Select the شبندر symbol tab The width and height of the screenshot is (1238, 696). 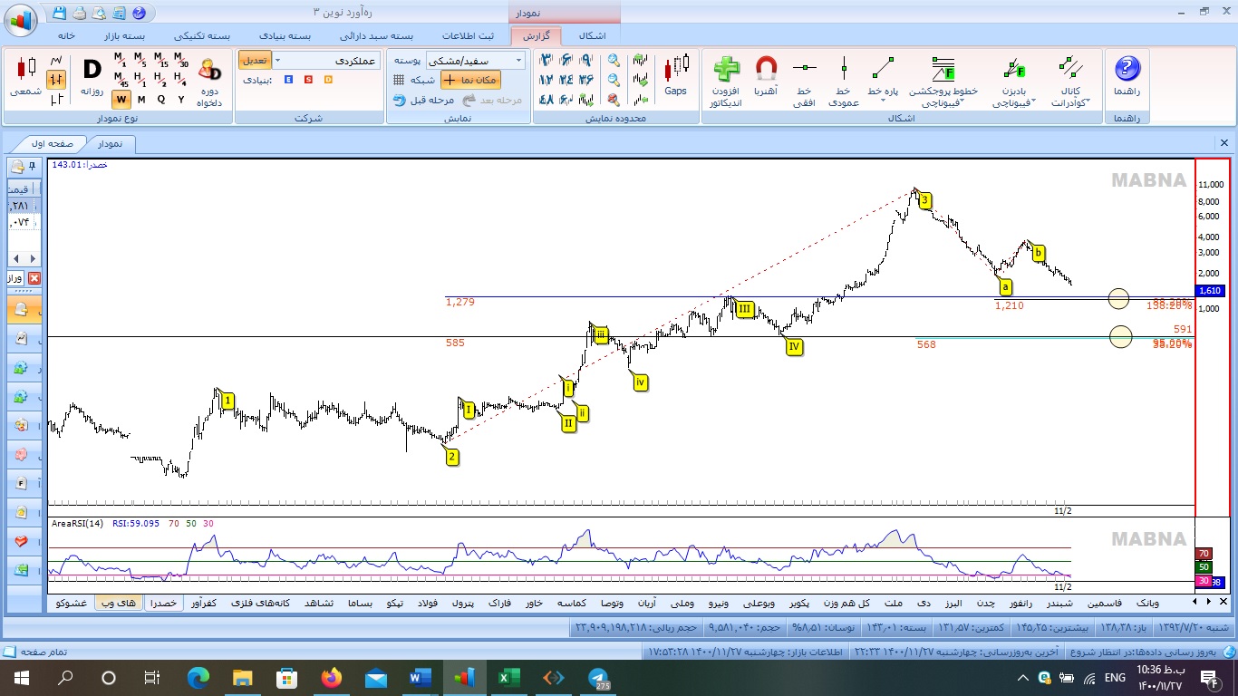(x=1059, y=603)
